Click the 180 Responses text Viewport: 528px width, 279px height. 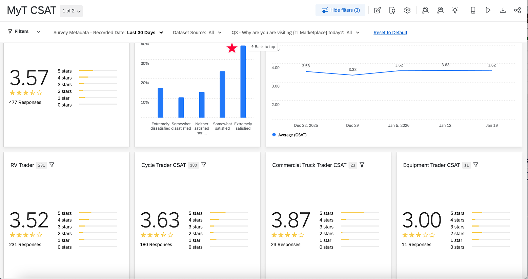(x=156, y=245)
